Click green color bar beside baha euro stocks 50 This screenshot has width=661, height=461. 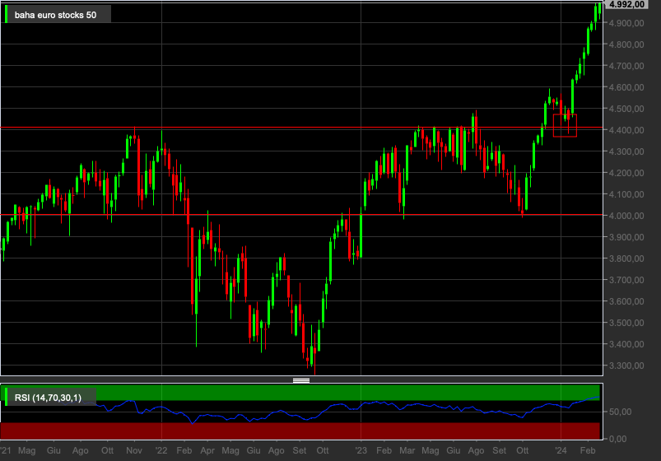pyautogui.click(x=7, y=14)
